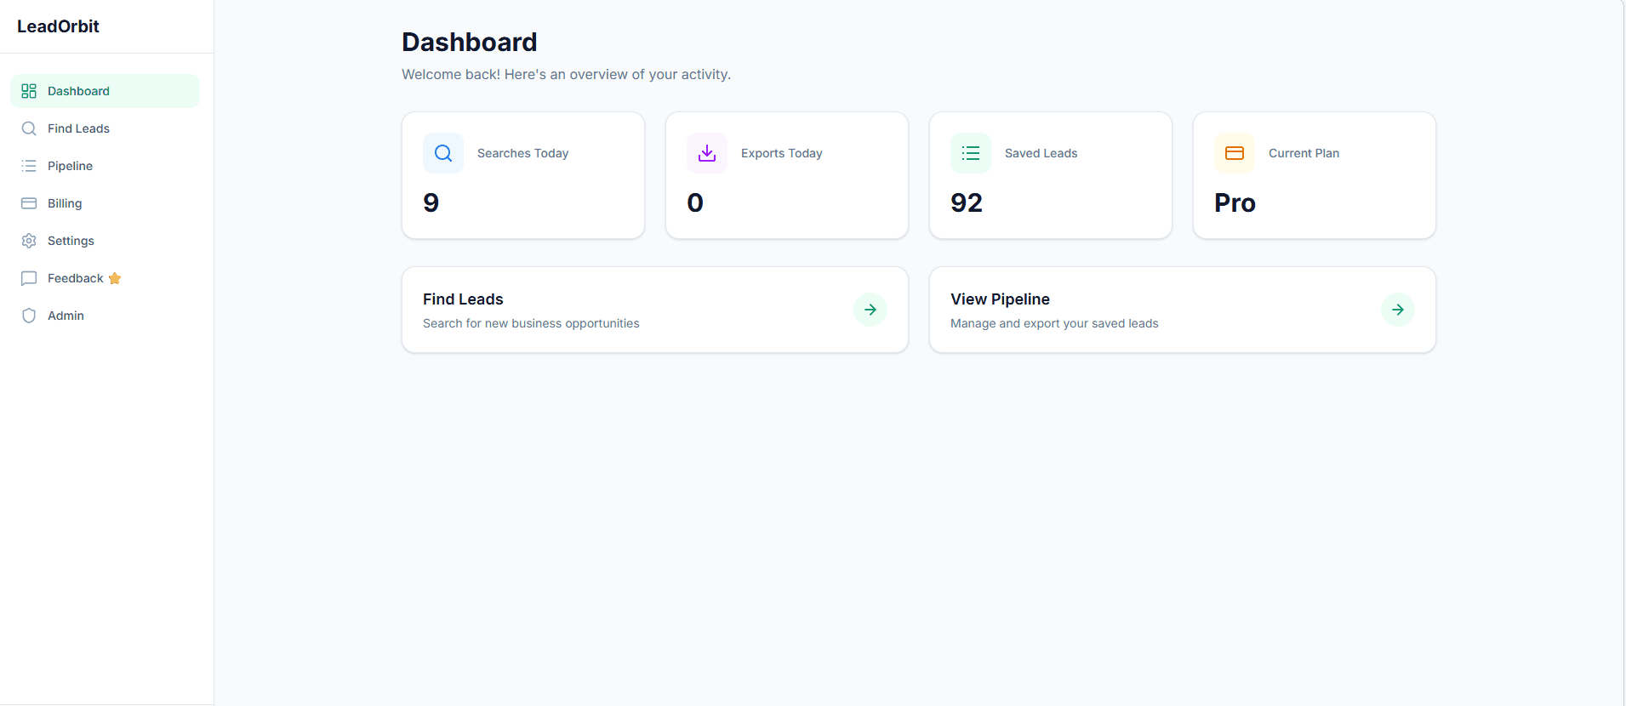Open the View Pipeline card

(1182, 309)
